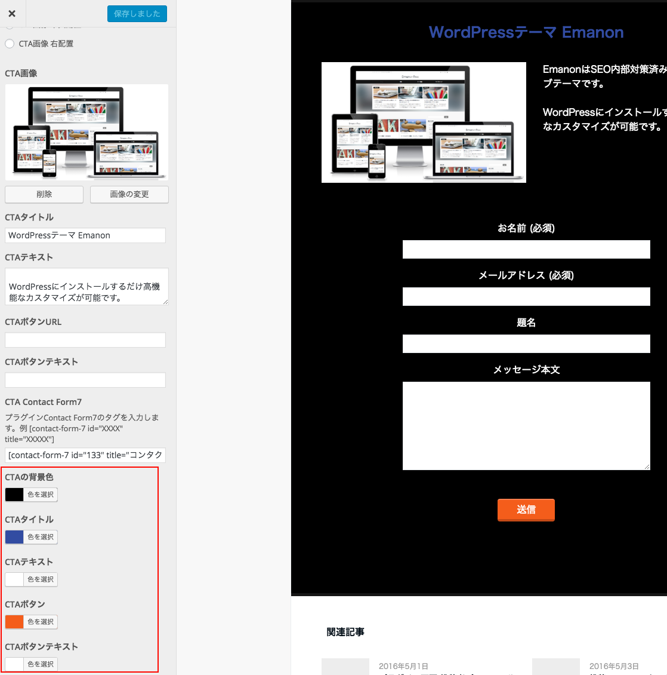Click the 2016年5月1日 date text
The width and height of the screenshot is (667, 675).
pyautogui.click(x=403, y=666)
